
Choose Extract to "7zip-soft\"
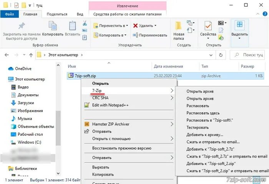[x=209, y=120]
